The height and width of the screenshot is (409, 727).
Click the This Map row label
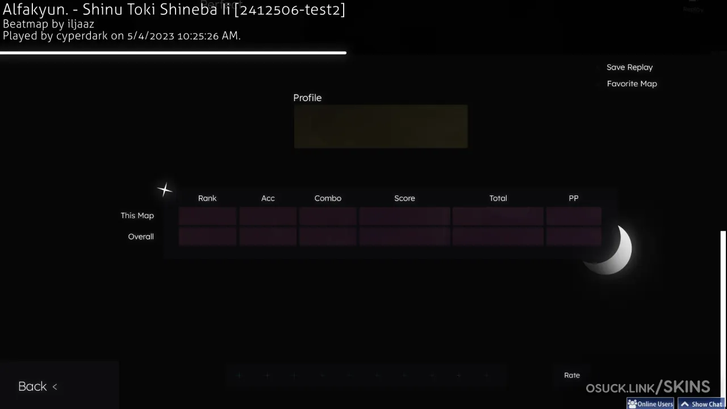tap(137, 215)
